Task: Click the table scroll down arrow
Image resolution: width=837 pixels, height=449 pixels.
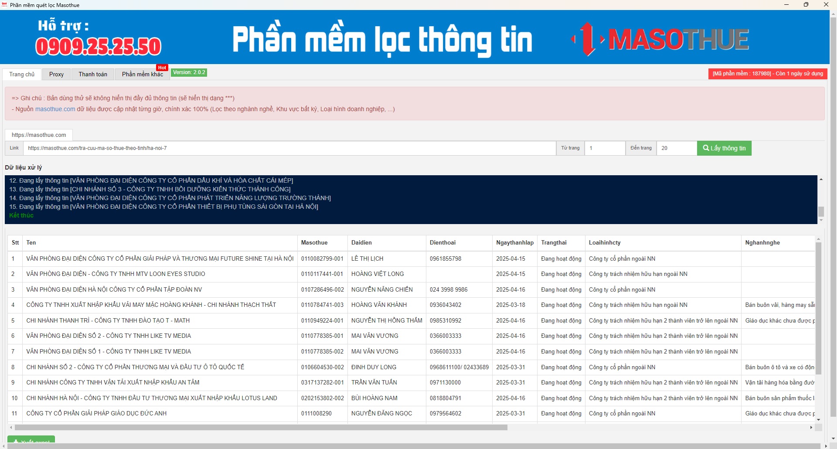Action: click(818, 419)
